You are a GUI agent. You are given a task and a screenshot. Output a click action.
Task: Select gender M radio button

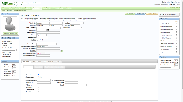coord(41,40)
